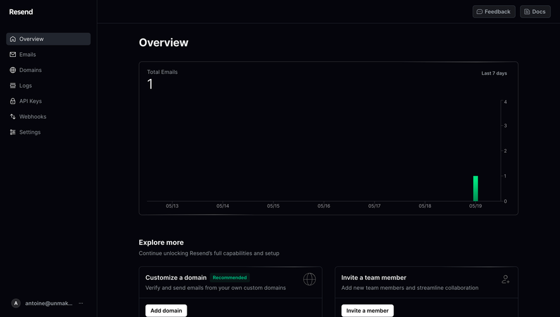Image resolution: width=560 pixels, height=317 pixels.
Task: Click the green bar for 05/19
Action: [x=475, y=189]
